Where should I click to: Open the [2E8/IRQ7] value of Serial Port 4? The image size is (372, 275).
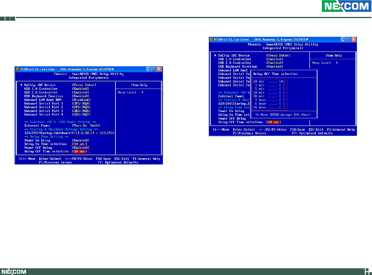coord(81,115)
